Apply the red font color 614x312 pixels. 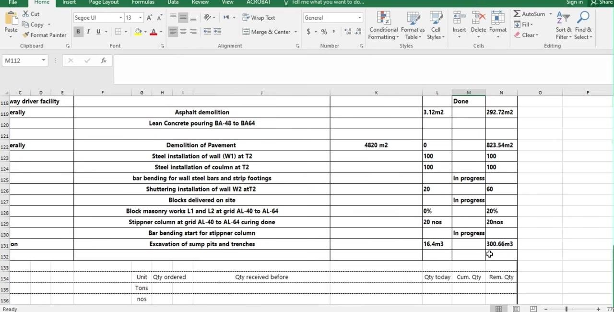pyautogui.click(x=153, y=32)
